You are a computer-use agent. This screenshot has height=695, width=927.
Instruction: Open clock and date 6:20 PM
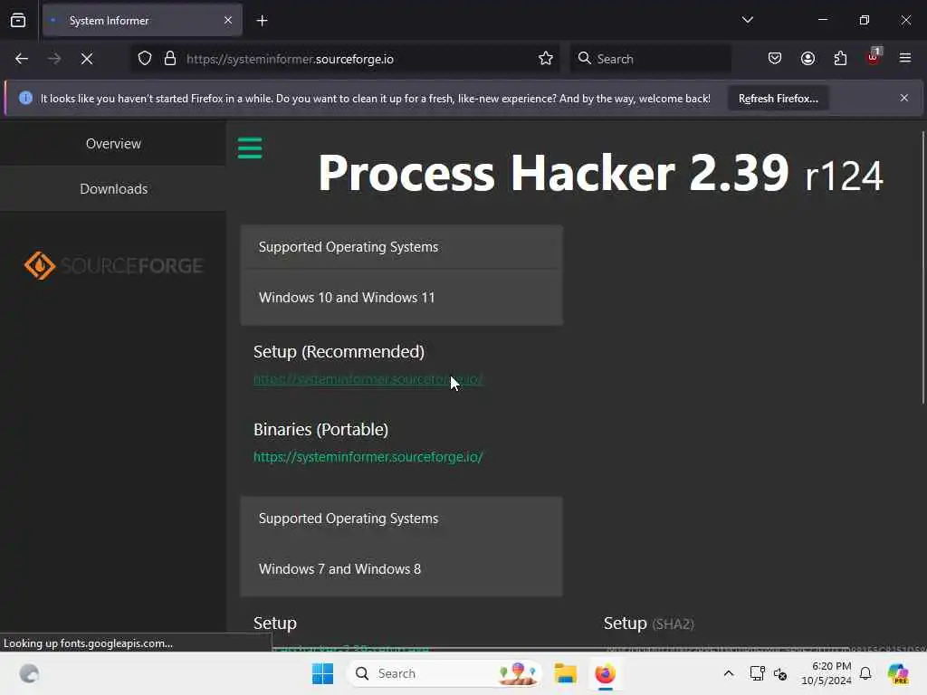pos(826,673)
